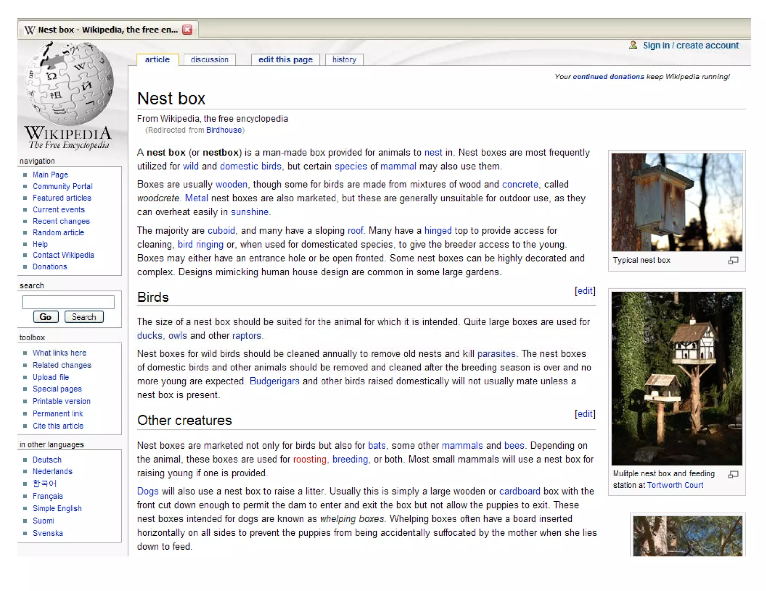Enlarge the Typical nest box image icon
Image resolution: width=766 pixels, height=591 pixels.
point(733,260)
